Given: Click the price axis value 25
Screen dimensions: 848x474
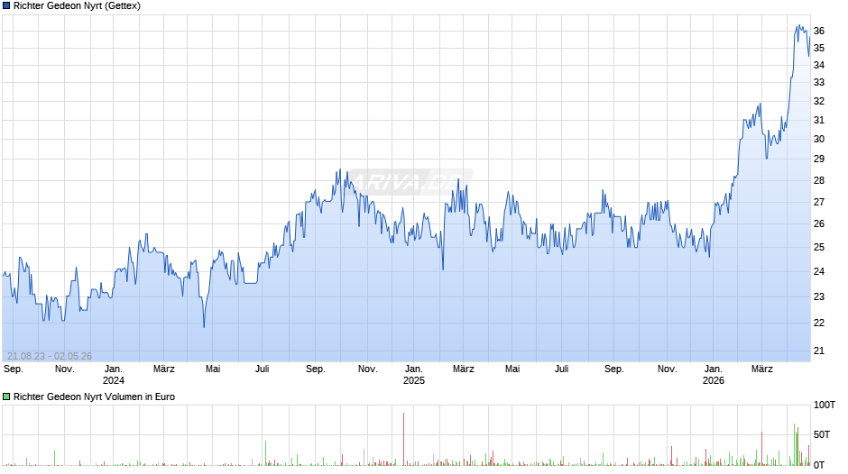Looking at the screenshot, I should click(x=819, y=247).
